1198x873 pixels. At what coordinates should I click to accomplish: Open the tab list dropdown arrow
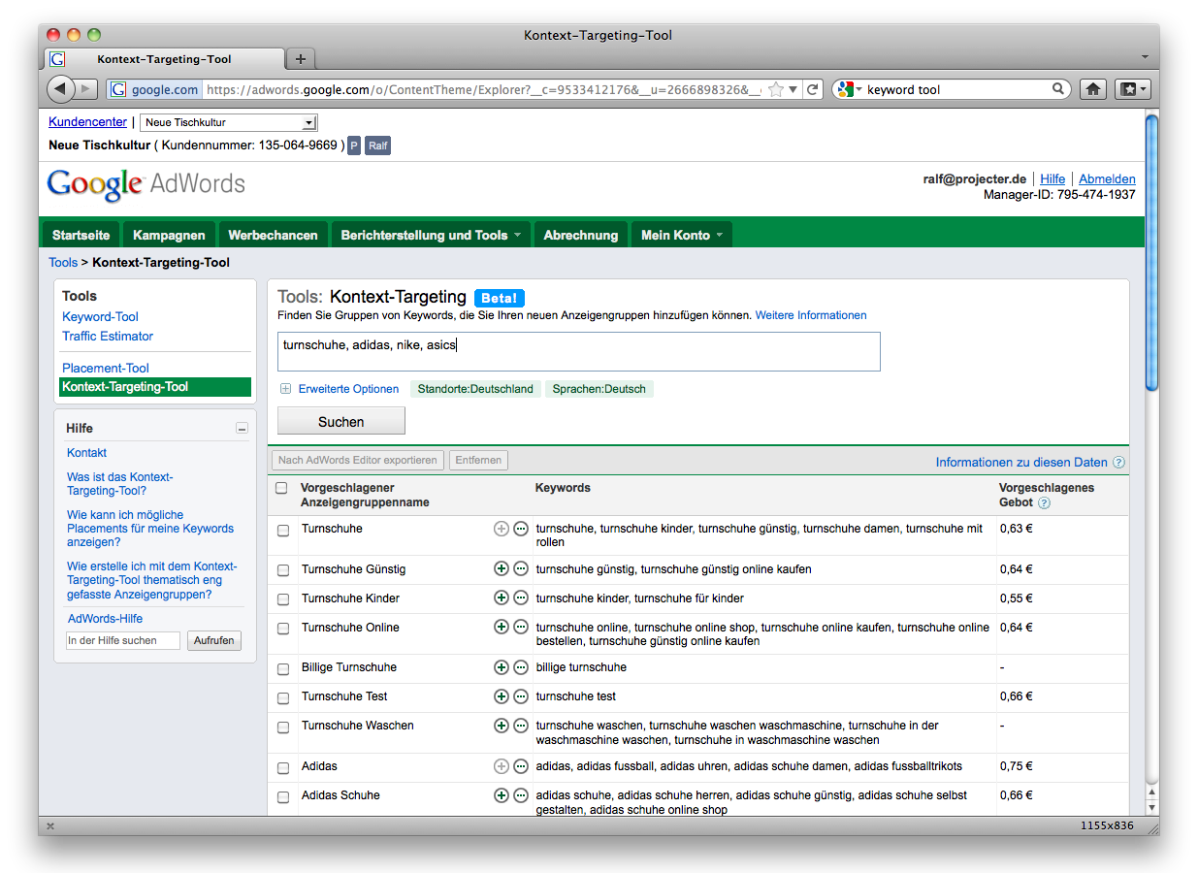pos(1145,58)
